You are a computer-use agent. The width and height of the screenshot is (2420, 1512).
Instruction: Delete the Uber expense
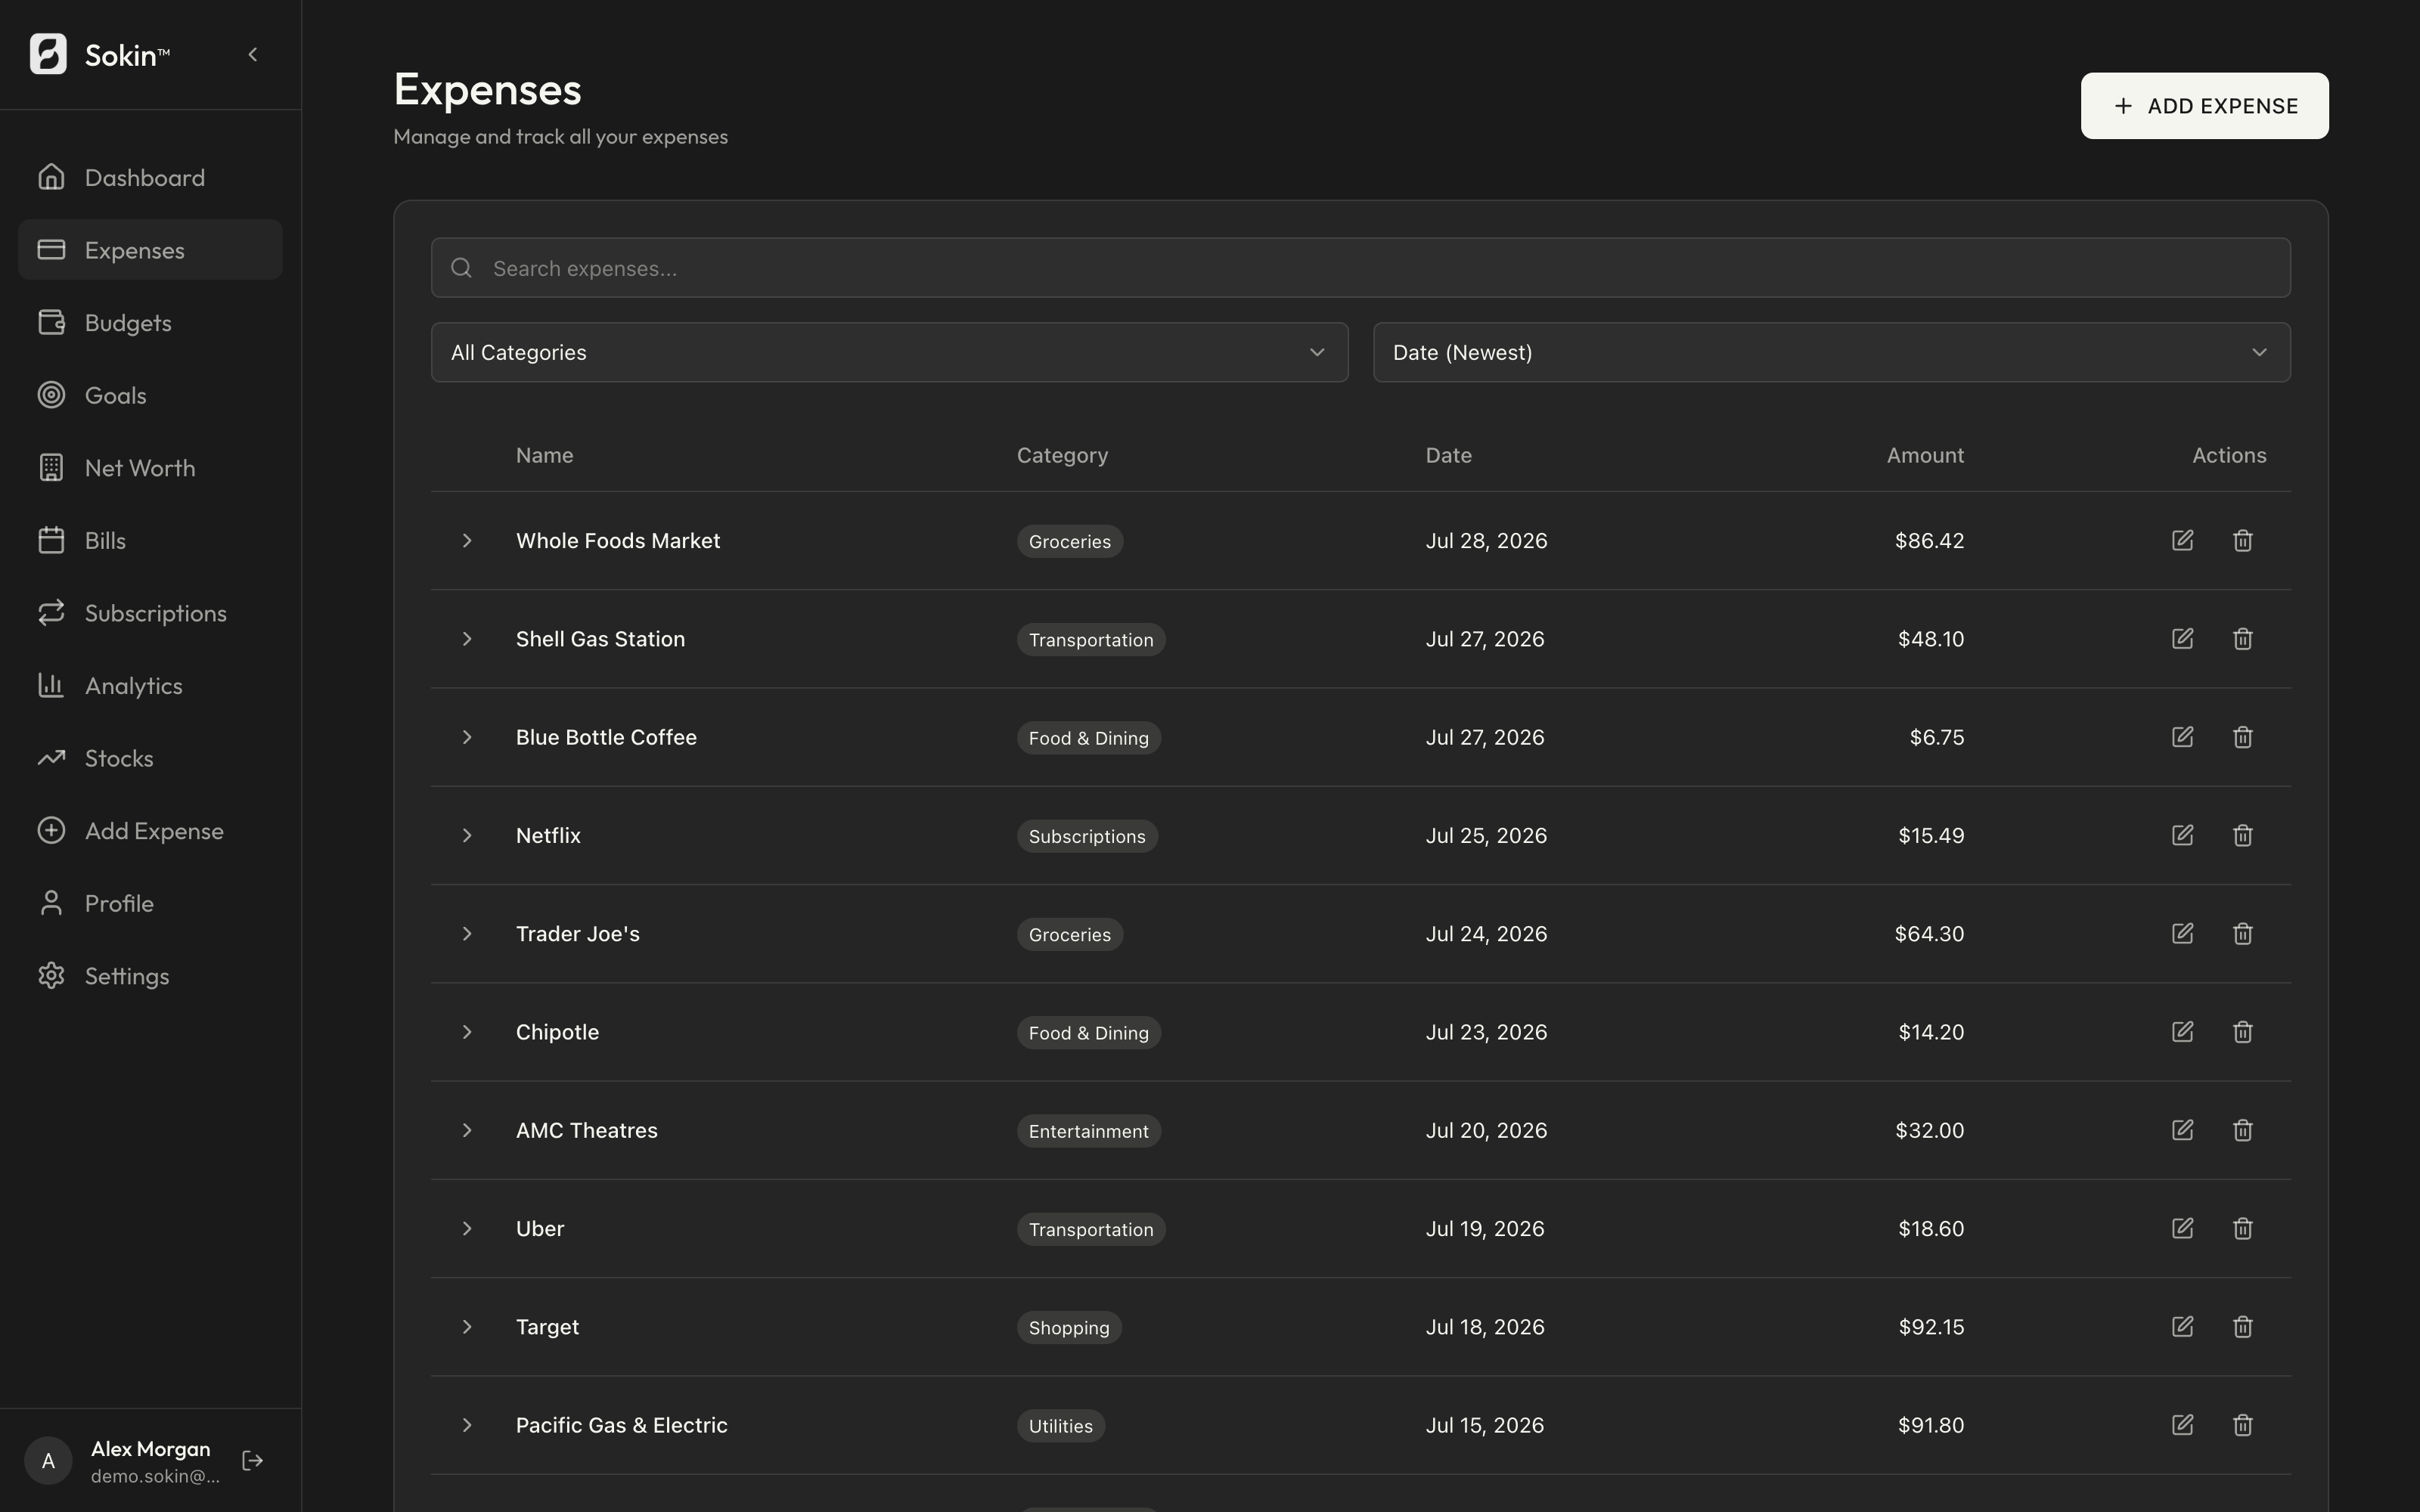2243,1228
